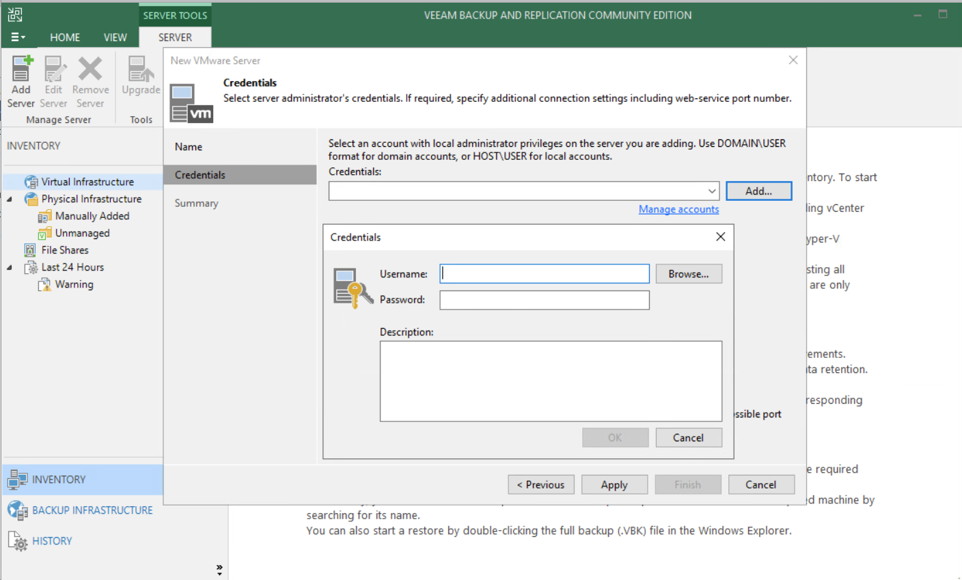Select the Warning tree item

[74, 284]
